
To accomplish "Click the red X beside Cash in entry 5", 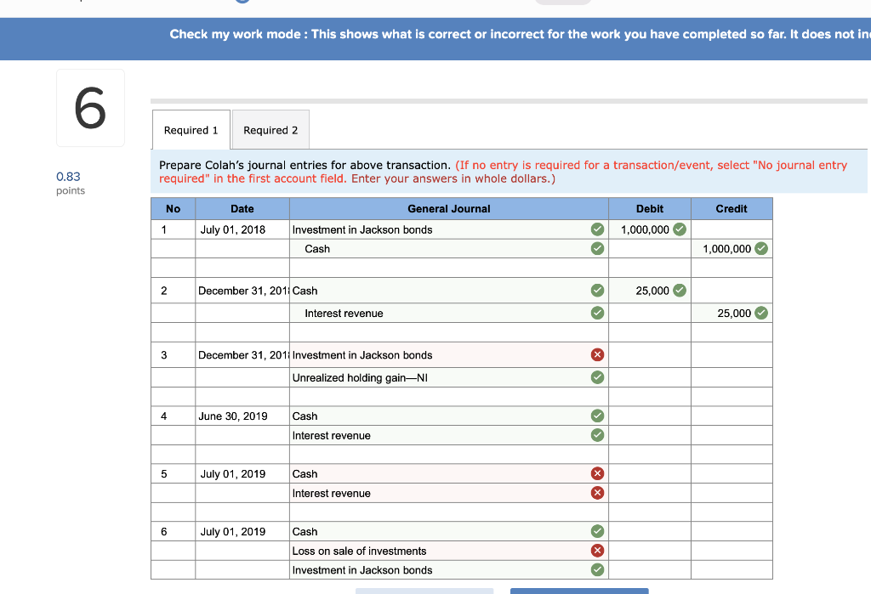I will pos(597,473).
